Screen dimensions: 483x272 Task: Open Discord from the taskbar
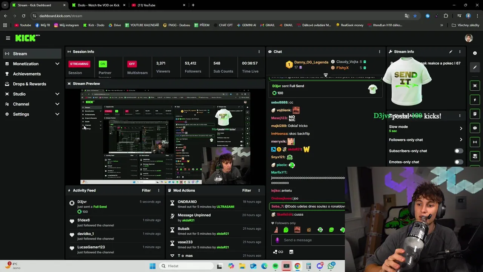click(x=320, y=266)
